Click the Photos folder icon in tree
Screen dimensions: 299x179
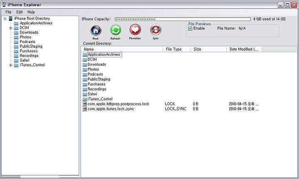pyautogui.click(x=16, y=37)
